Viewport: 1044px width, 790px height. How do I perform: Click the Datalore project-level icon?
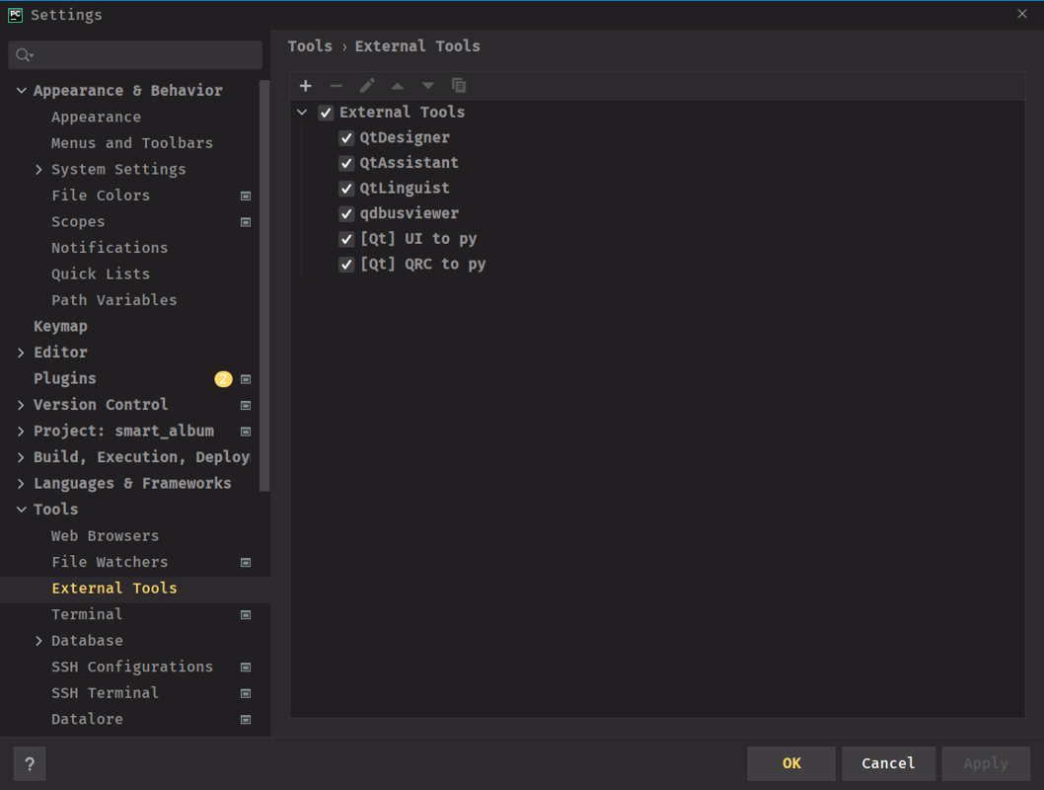[246, 719]
